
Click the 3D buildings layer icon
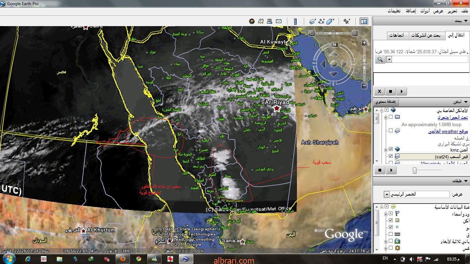pos(397,241)
